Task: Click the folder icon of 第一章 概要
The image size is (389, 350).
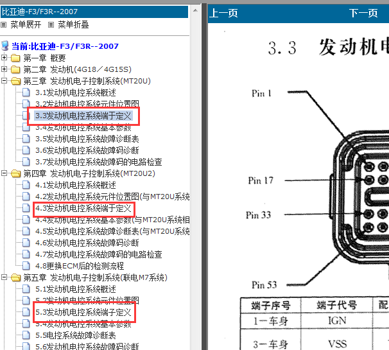Action: click(x=15, y=58)
